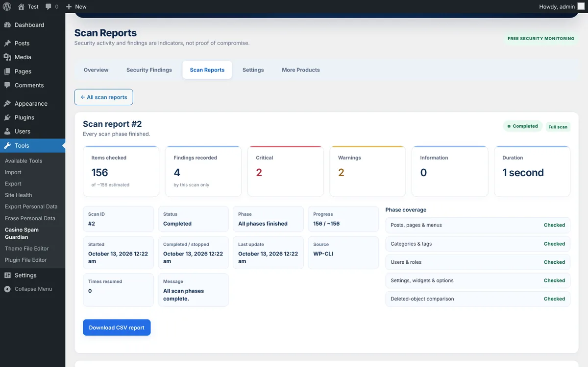Open the Howdy, admin account menu
The image size is (588, 367).
[x=562, y=7]
